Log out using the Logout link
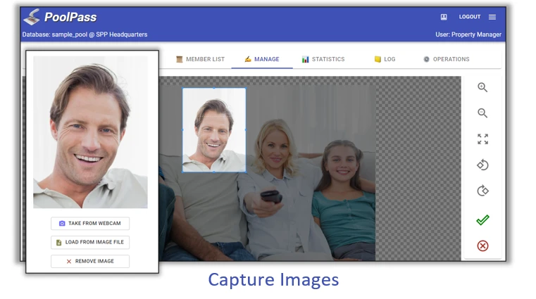Viewport: 536px width, 299px height. tap(470, 17)
